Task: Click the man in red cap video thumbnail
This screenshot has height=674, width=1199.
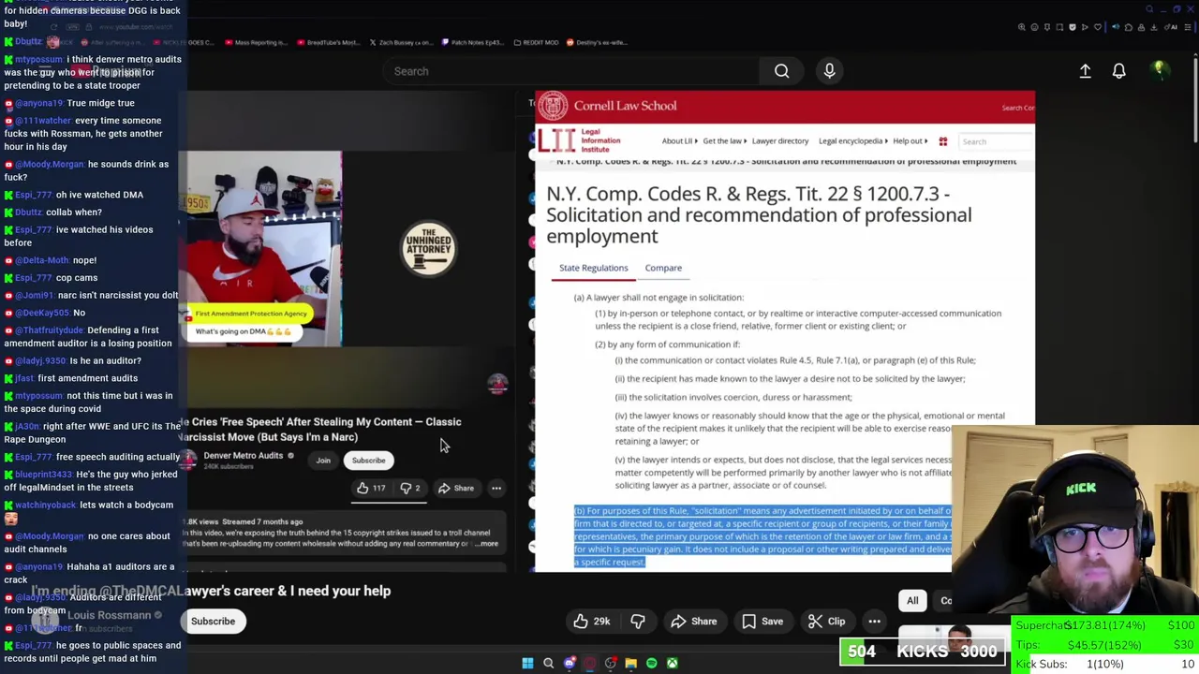Action: pyautogui.click(x=260, y=249)
